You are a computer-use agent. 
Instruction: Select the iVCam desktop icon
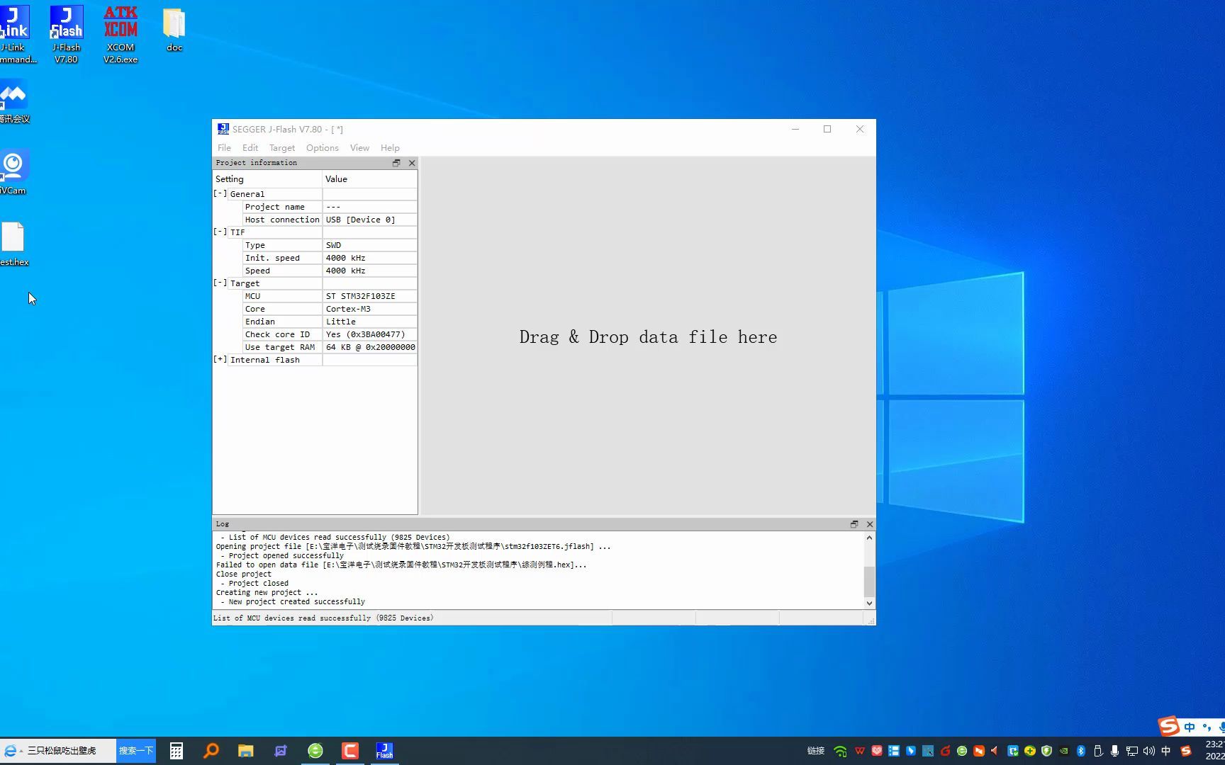pyautogui.click(x=13, y=172)
